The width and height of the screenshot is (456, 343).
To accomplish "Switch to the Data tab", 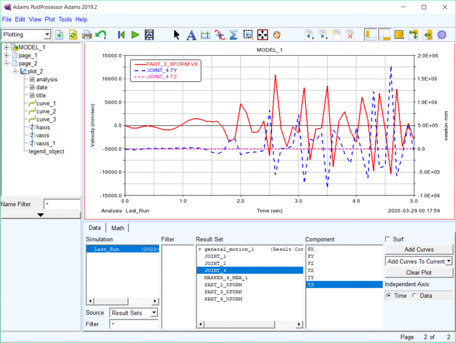I will coord(95,228).
